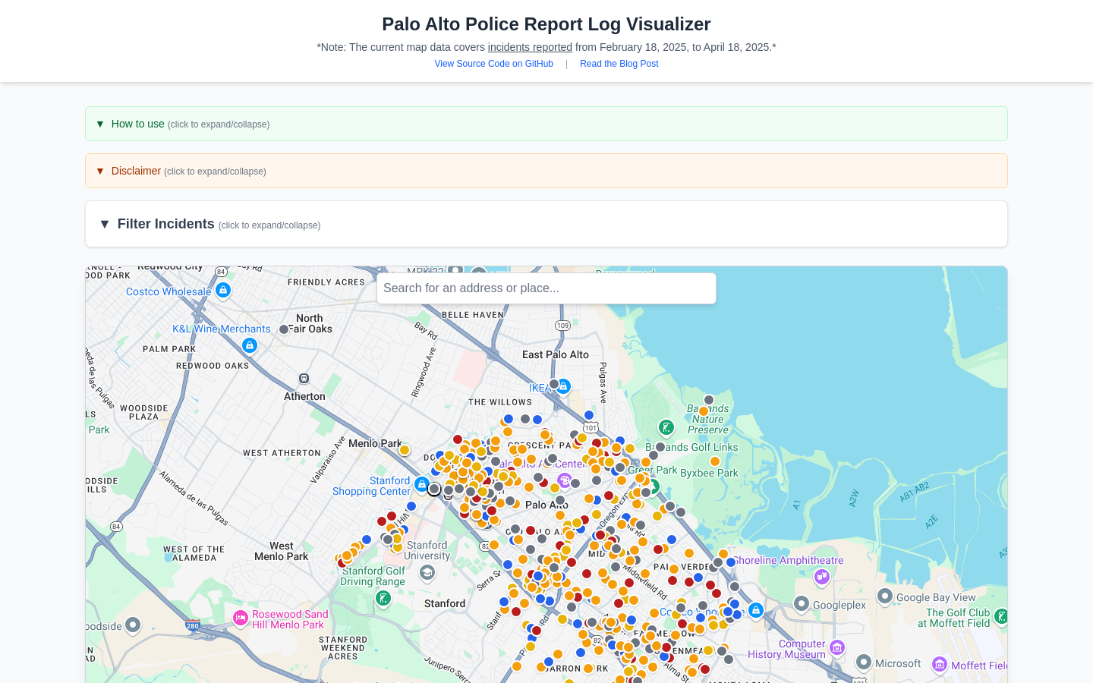Expand the How to use section
The width and height of the screenshot is (1093, 683).
point(546,124)
